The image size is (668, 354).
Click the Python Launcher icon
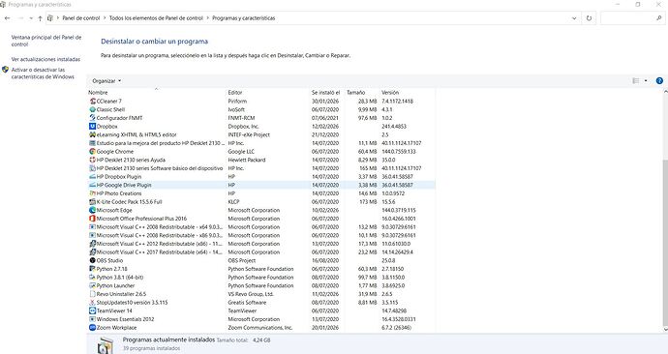92,285
